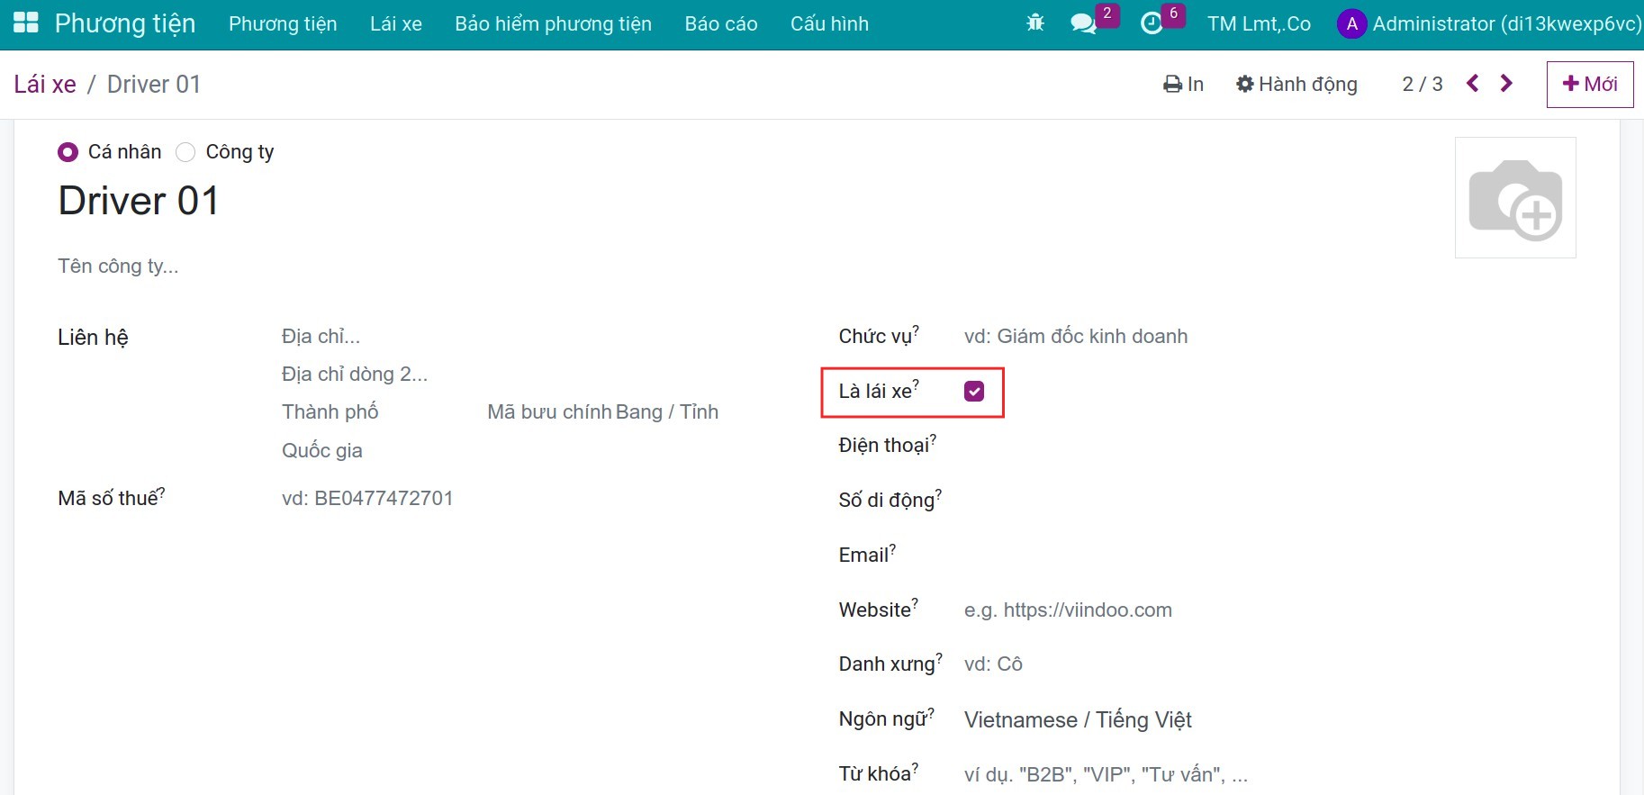Open the activities clock icon
The height and width of the screenshot is (795, 1644).
tap(1152, 23)
